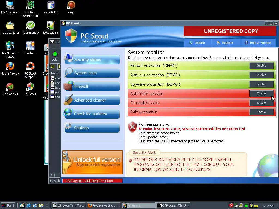
Task: Enable Scheduled scans
Action: (261, 103)
